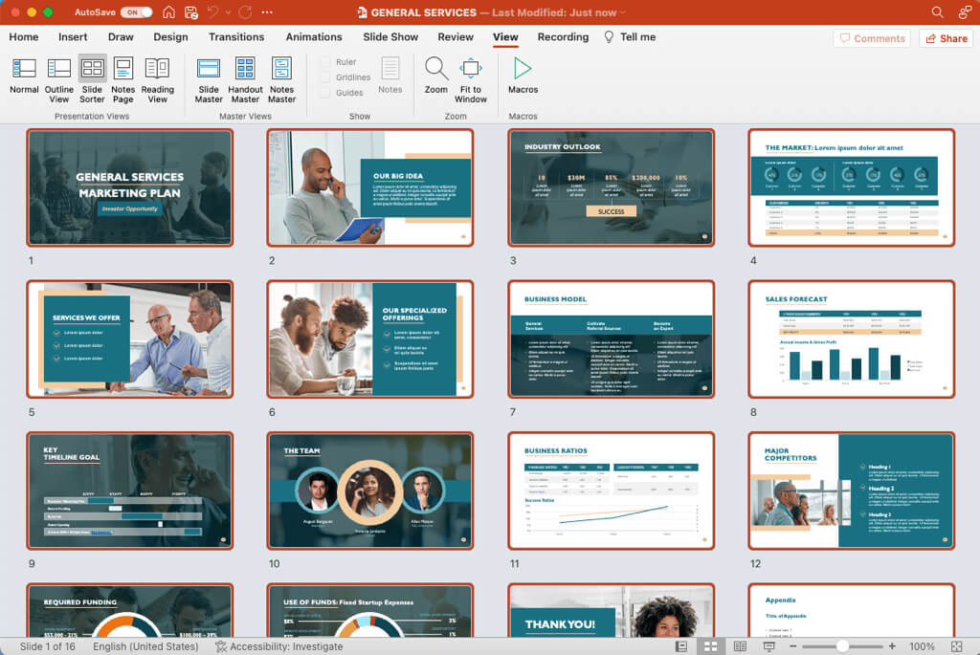Image resolution: width=980 pixels, height=655 pixels.
Task: Open Notes Master view
Action: 282,80
